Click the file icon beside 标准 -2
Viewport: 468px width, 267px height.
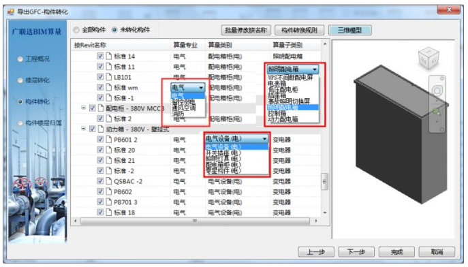108,171
